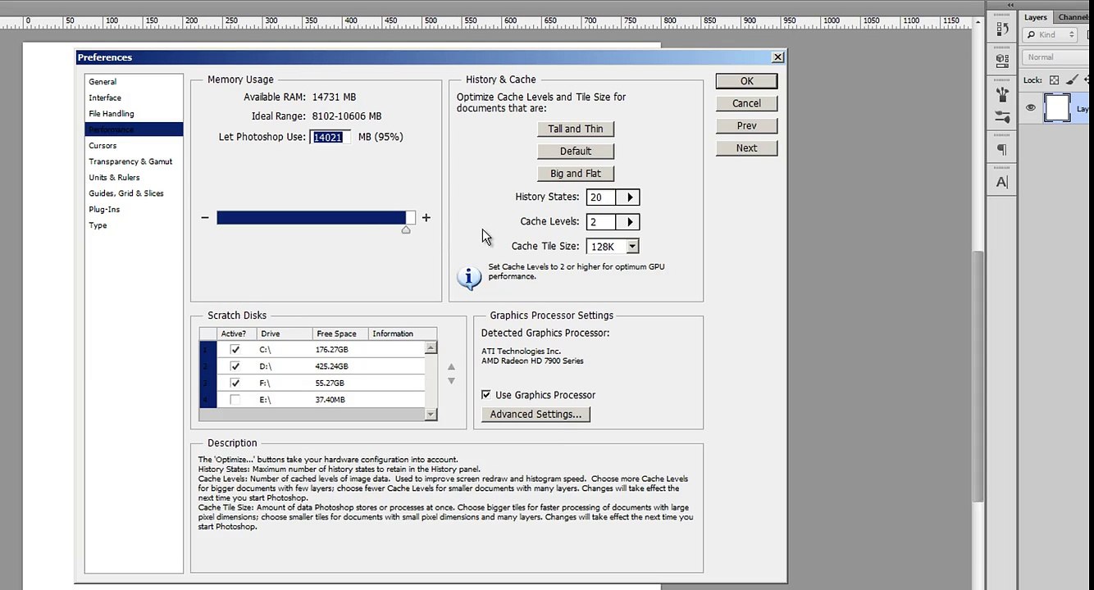
Task: Select the highlighted Performance category
Action: pyautogui.click(x=134, y=129)
